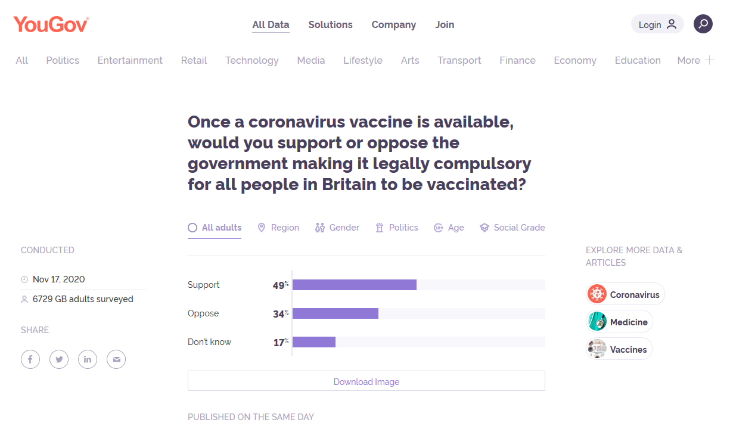Go to the YouGov logo homepage

[x=51, y=24]
